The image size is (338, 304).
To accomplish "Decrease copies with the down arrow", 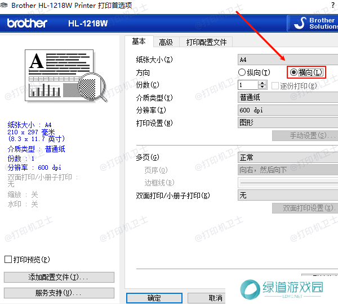I will 263,87.
